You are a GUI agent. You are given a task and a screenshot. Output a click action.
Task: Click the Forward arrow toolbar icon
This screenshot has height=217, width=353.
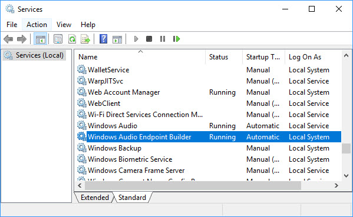click(x=22, y=39)
